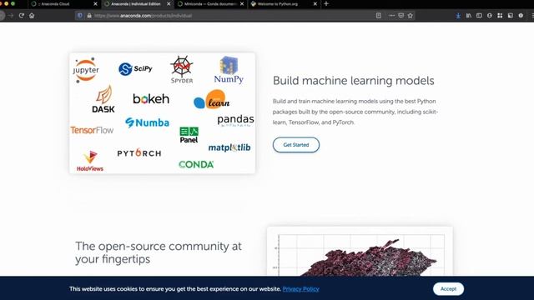Accept the cookie notice

tap(448, 289)
